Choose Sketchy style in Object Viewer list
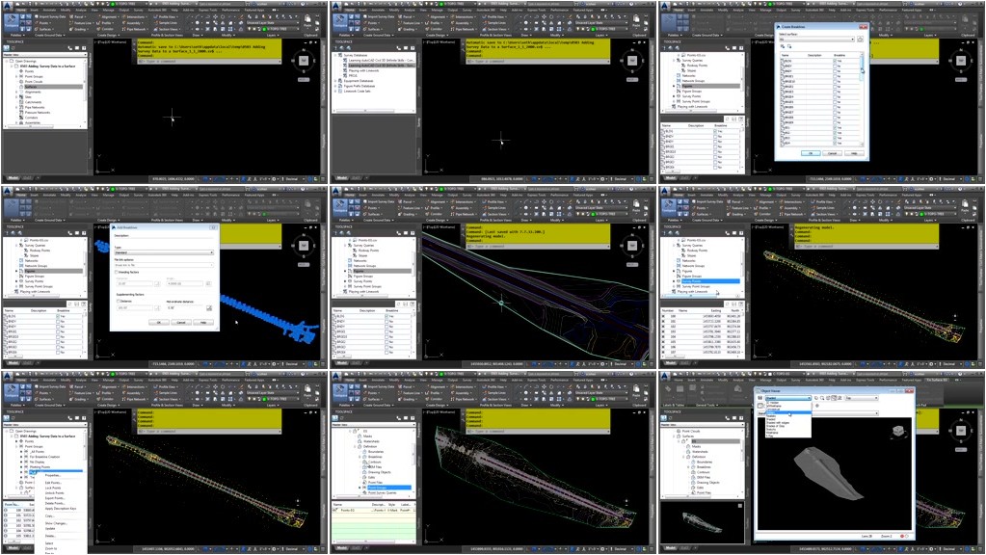Viewport: 986px width, 555px height. pyautogui.click(x=771, y=432)
